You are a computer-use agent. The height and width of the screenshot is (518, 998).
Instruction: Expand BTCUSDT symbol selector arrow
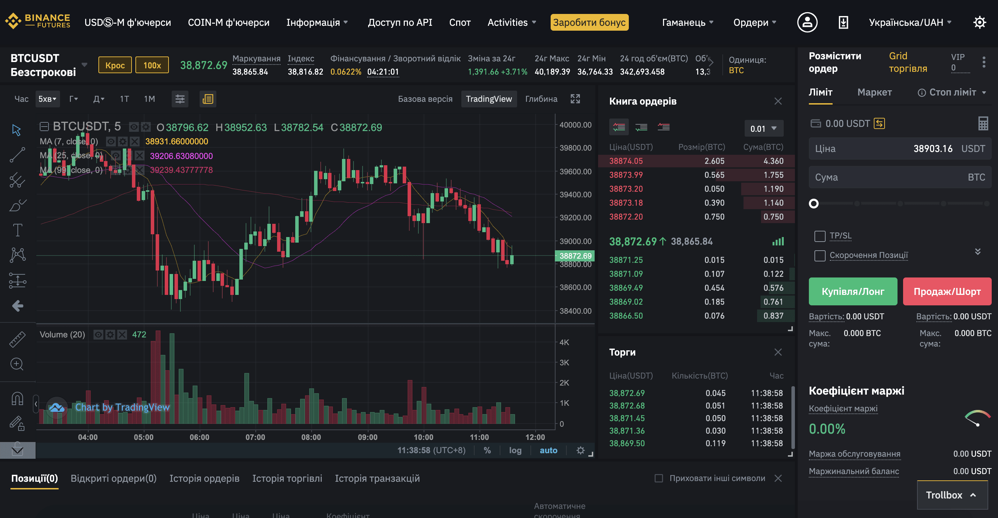84,64
